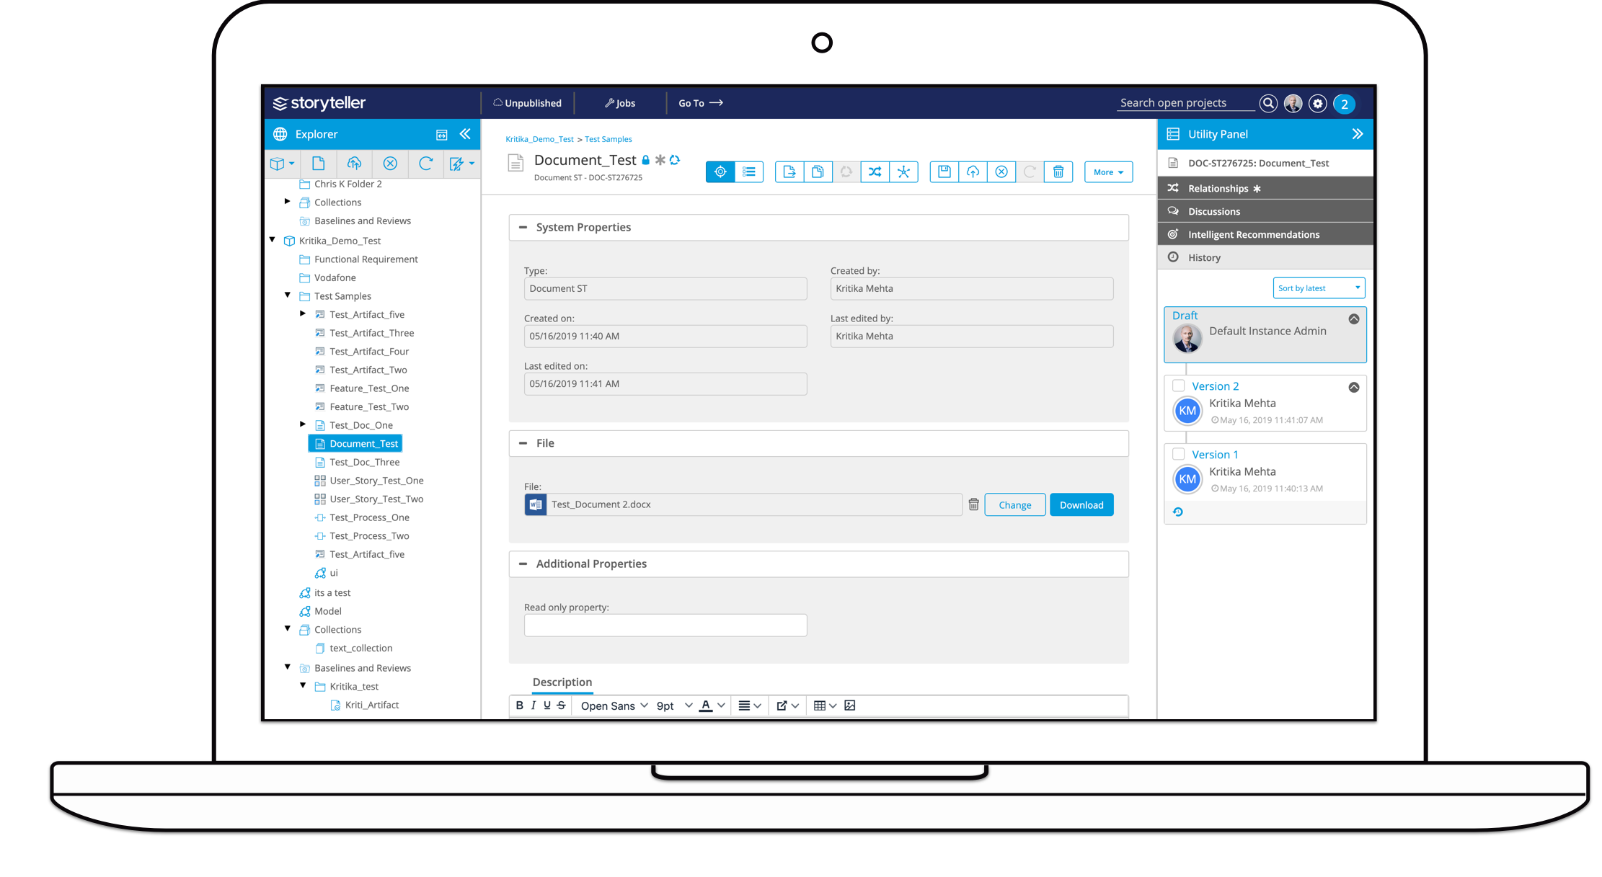Delete the attached file with the small trash icon
Screen dimensions: 1602x877
pos(973,504)
